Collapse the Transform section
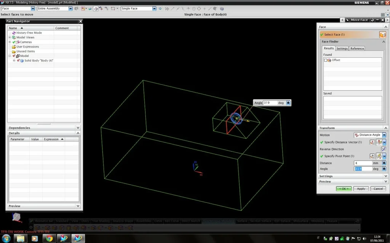 [x=386, y=128]
